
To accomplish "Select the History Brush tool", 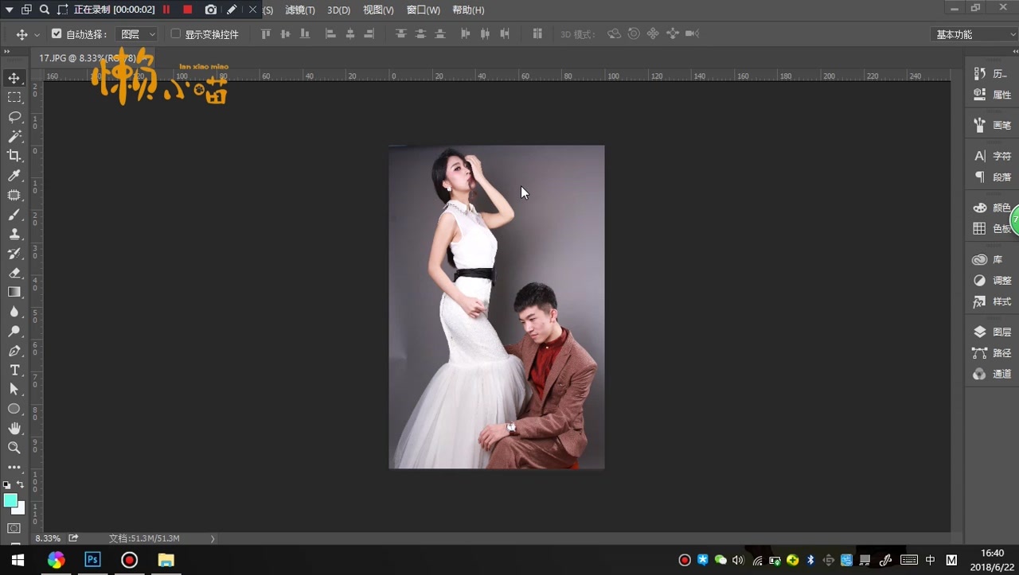I will (x=14, y=254).
